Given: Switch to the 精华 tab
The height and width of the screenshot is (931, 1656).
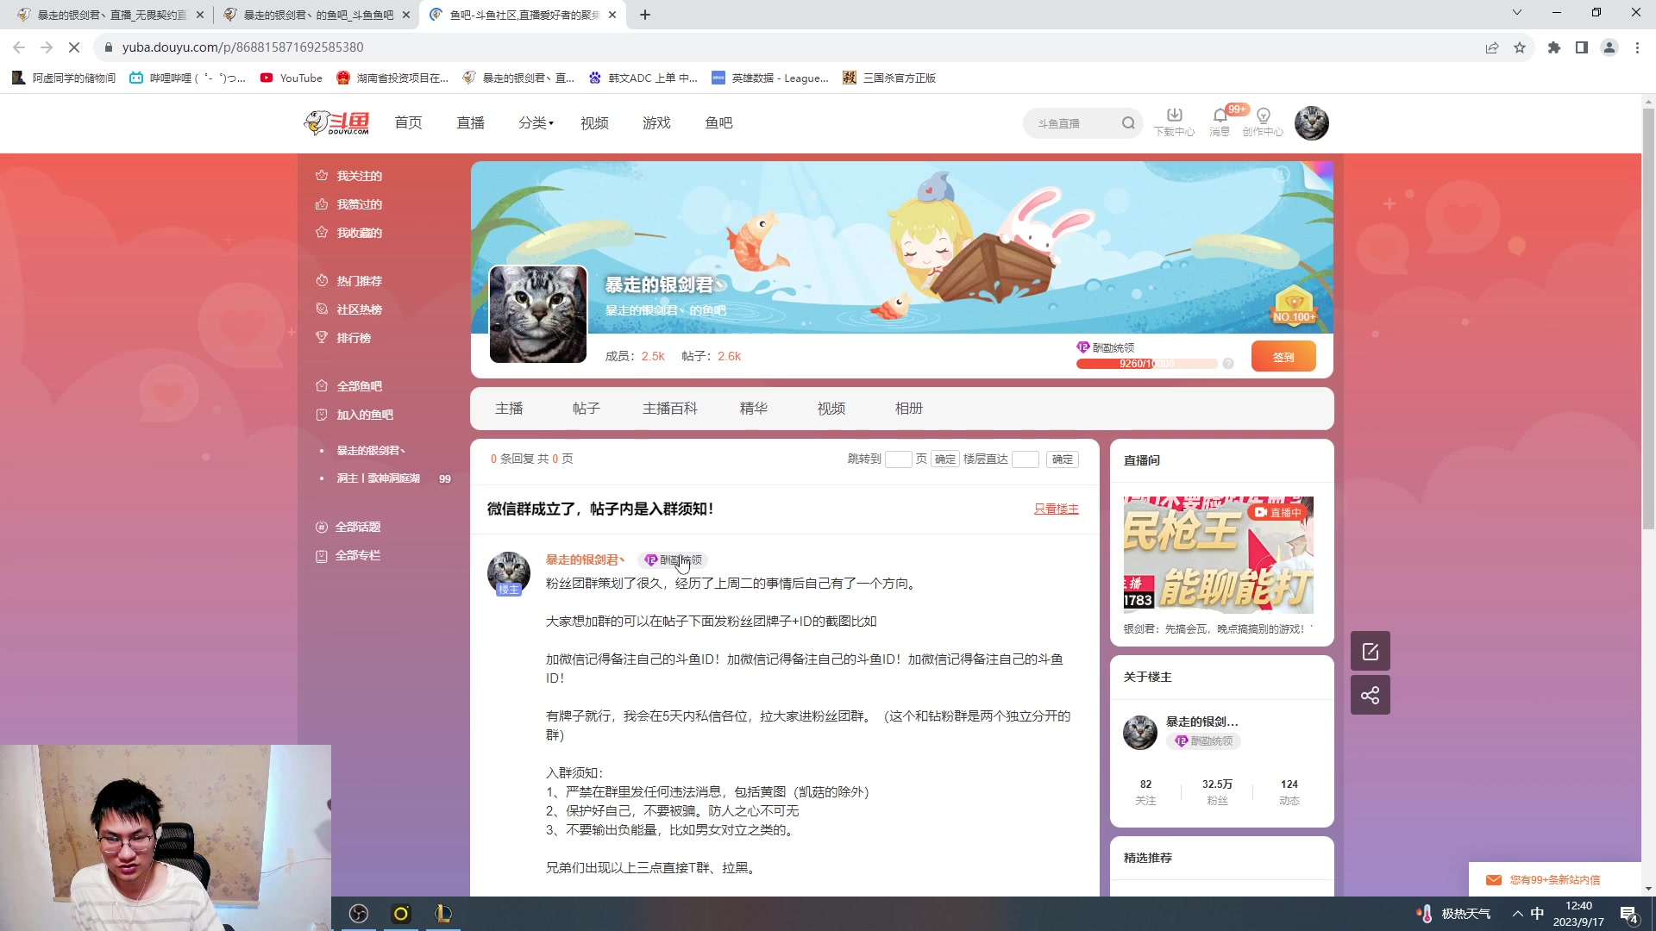Looking at the screenshot, I should [x=754, y=408].
